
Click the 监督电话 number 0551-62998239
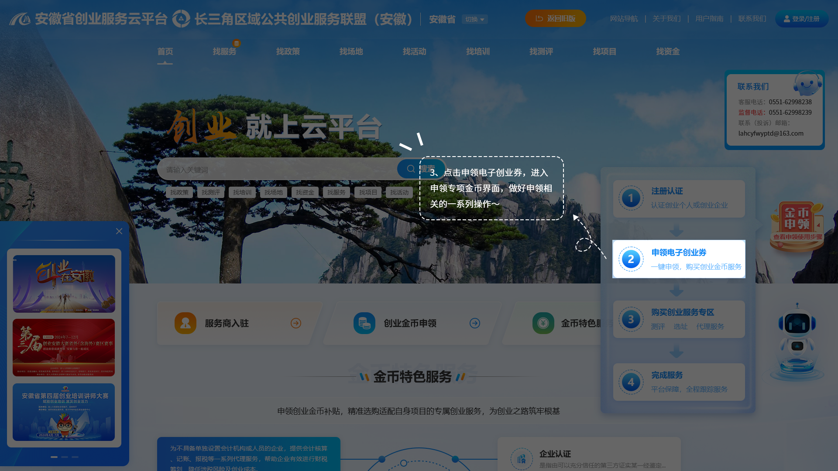790,113
